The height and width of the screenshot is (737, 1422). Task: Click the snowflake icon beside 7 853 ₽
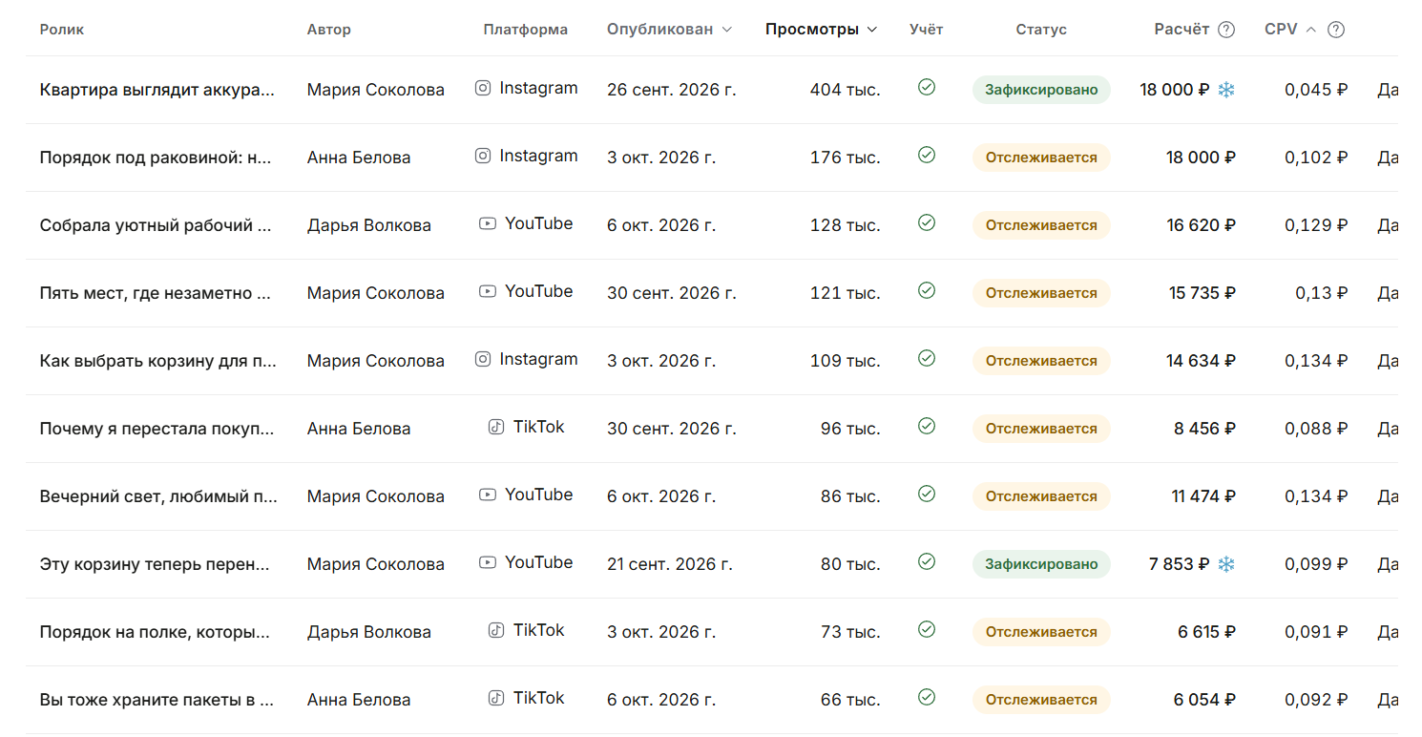tap(1226, 564)
